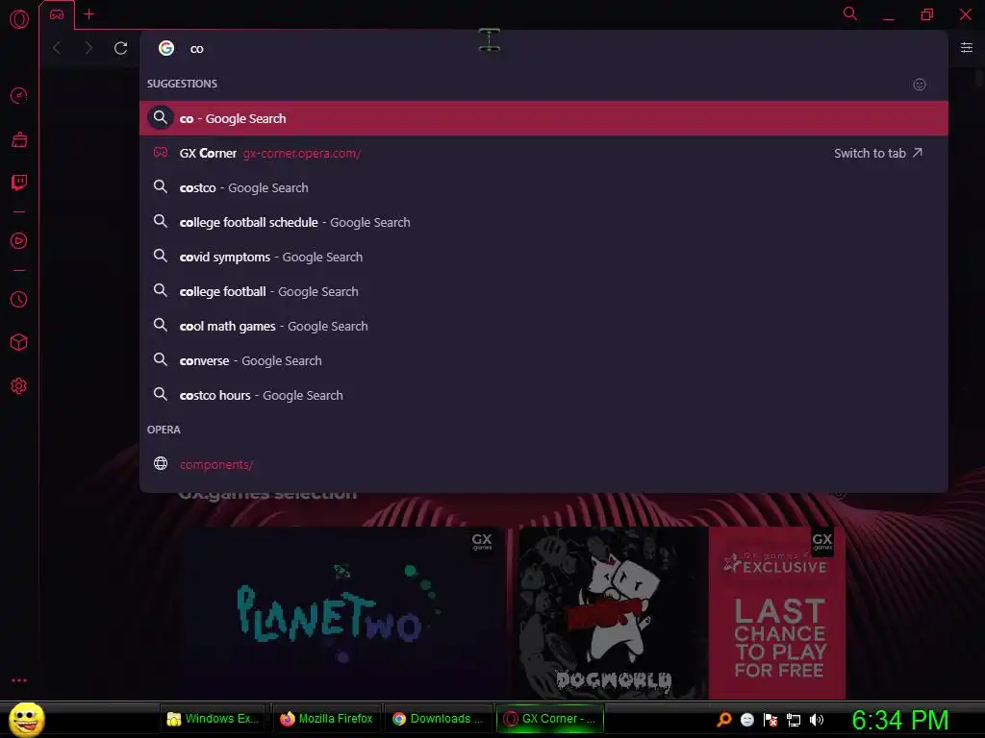985x738 pixels.
Task: Select the GX Corner suggestion row
Action: point(543,153)
